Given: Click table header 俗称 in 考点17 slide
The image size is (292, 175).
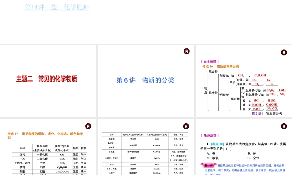Looking at the screenshot, I should 22,148.
